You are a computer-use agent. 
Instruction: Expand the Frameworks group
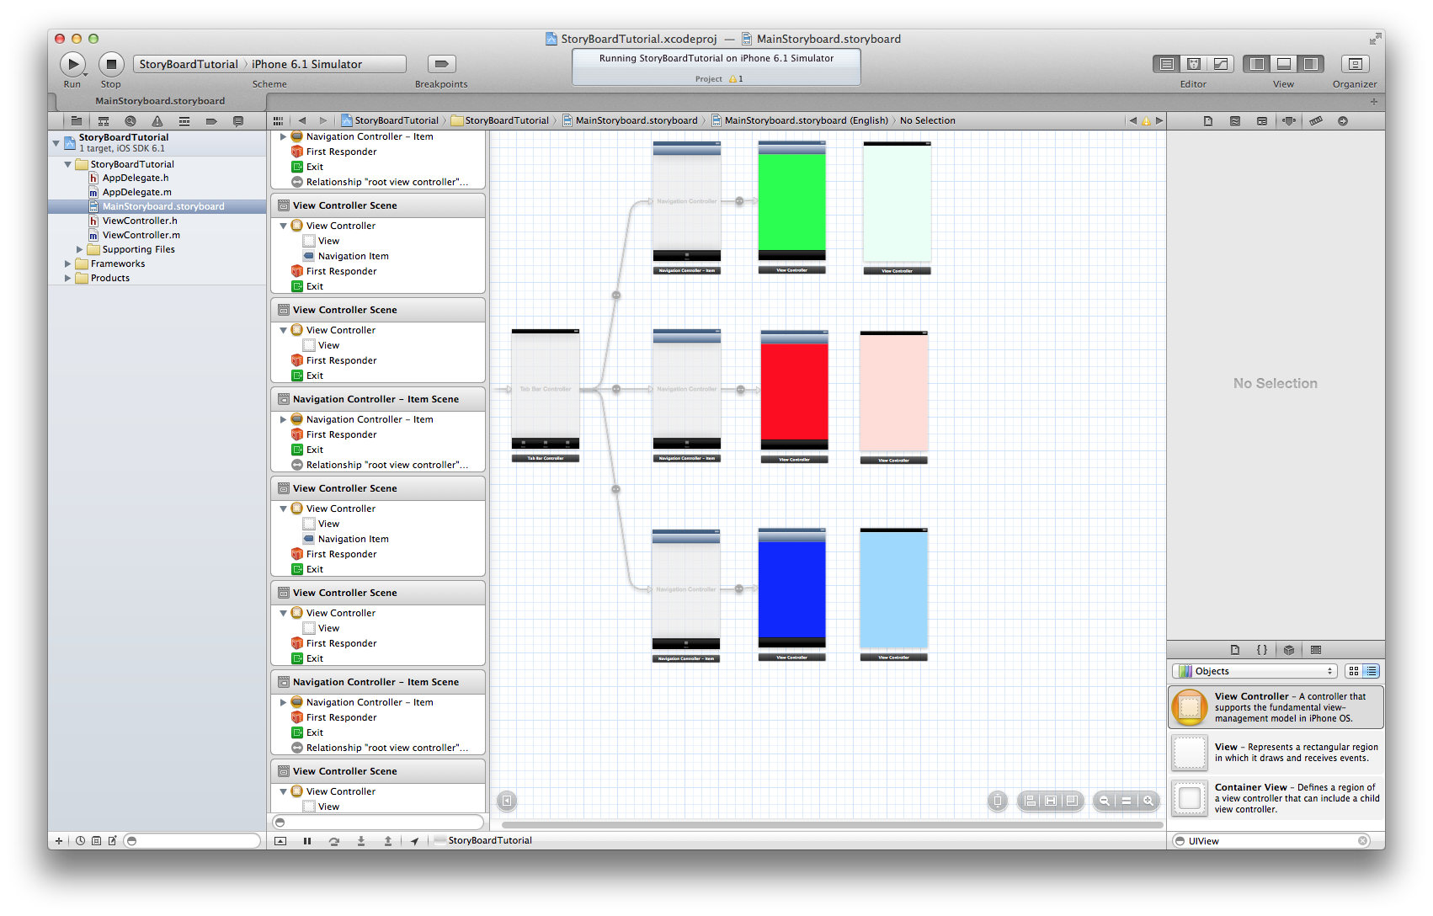[68, 264]
